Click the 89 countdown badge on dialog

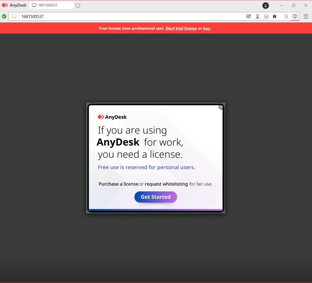tap(221, 107)
